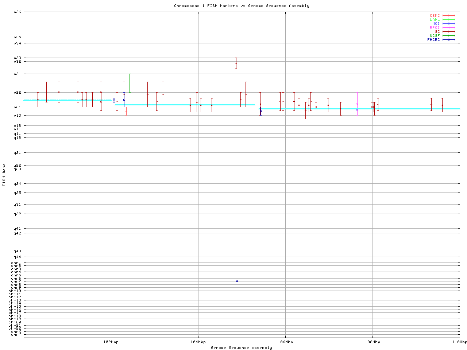Select the FHCRC blue legend marker

(x=448, y=40)
